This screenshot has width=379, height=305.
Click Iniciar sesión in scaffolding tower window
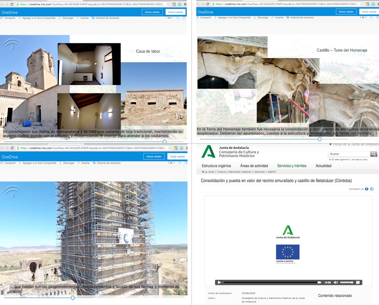(154, 156)
